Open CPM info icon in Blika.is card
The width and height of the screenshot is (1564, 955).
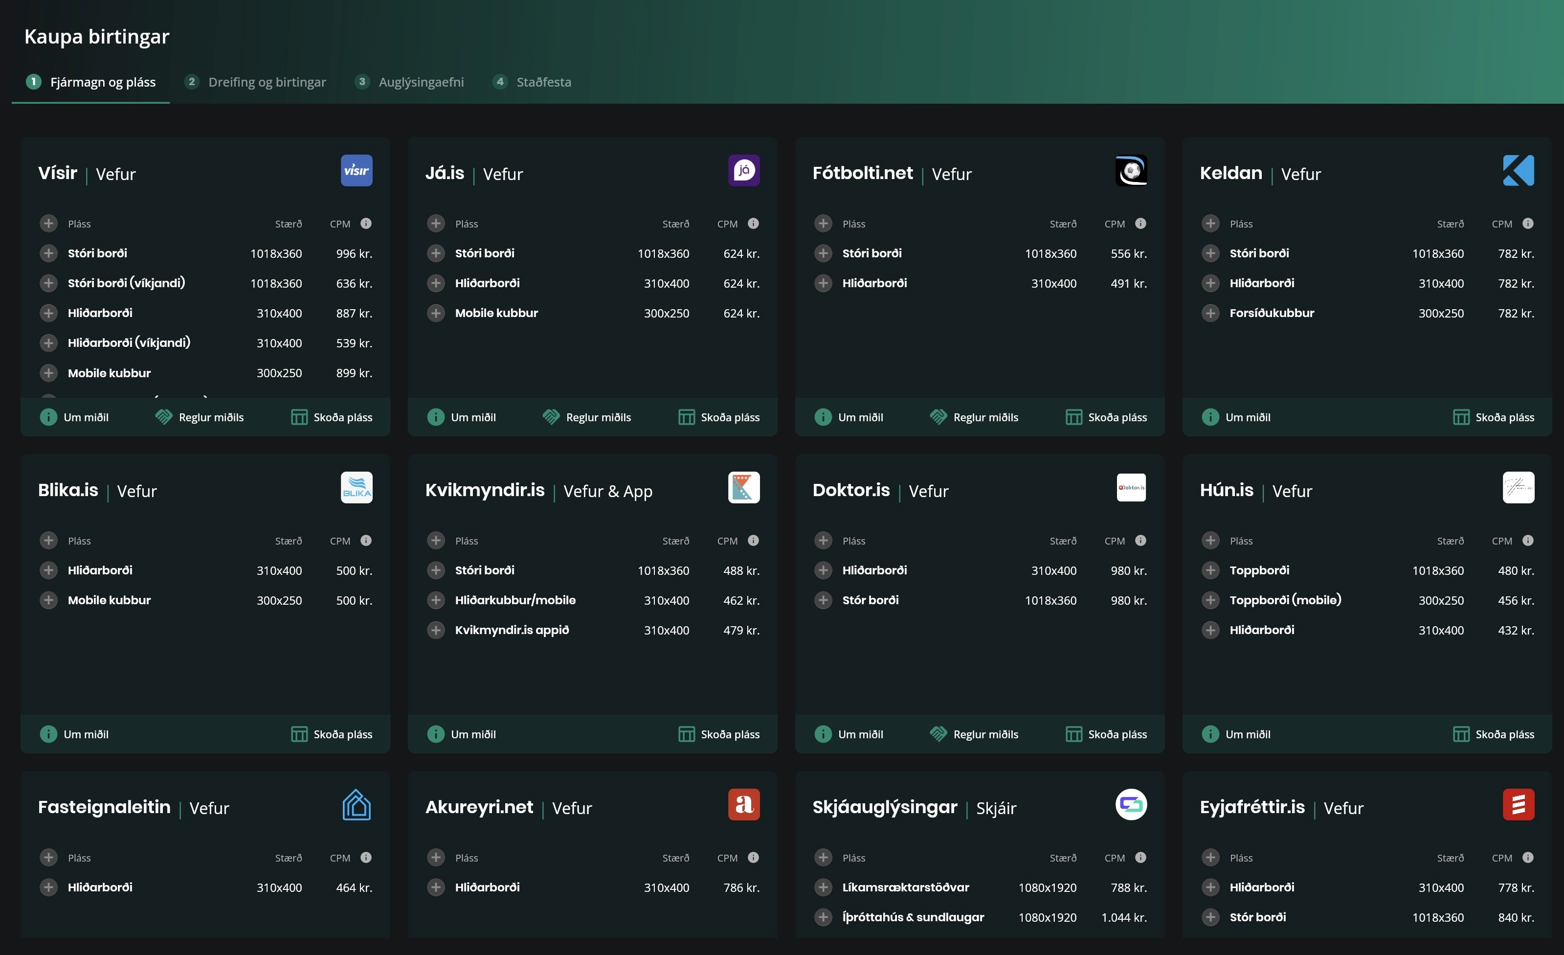[x=366, y=540]
